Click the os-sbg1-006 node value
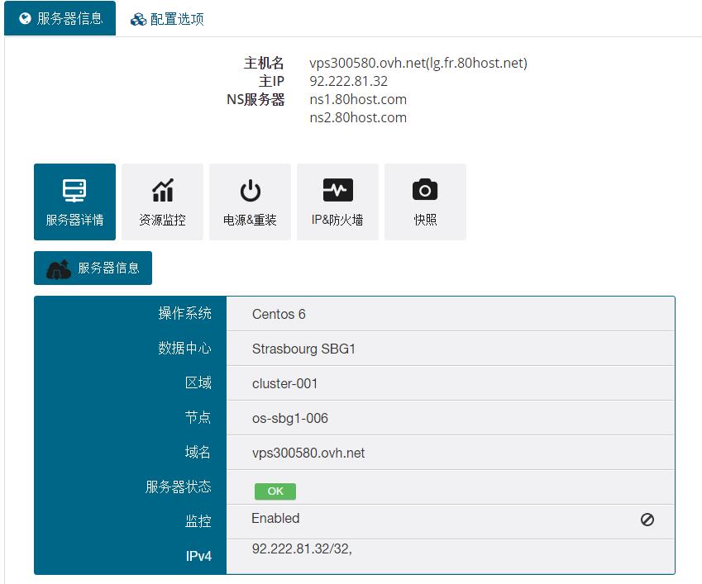702x584 pixels. (290, 418)
